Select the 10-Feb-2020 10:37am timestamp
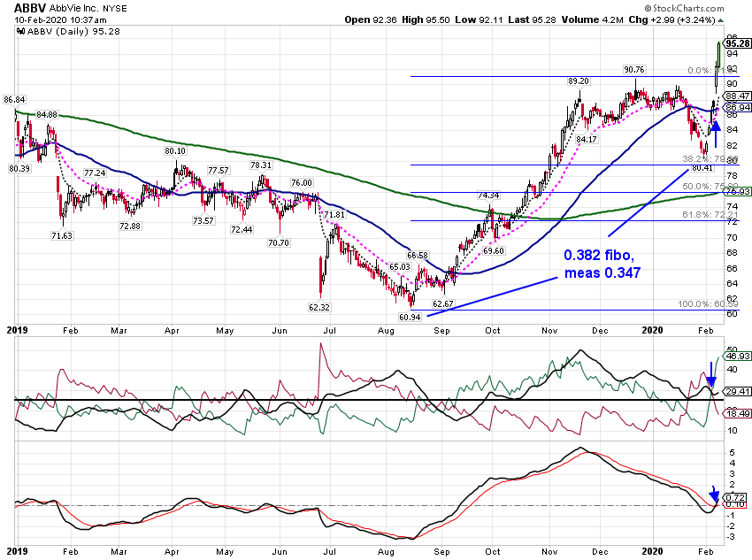The image size is (752, 560). 60,20
